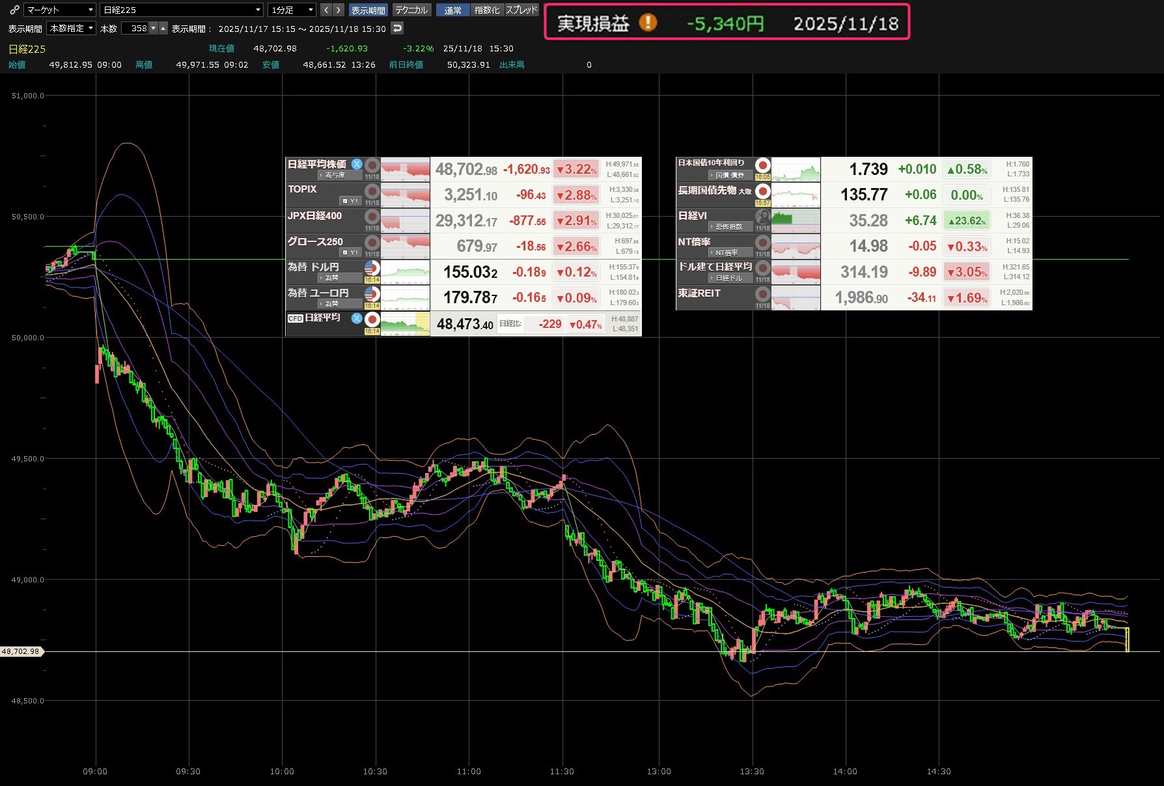Increase 本数 bar count with up arrow
1164x786 pixels.
(x=163, y=28)
